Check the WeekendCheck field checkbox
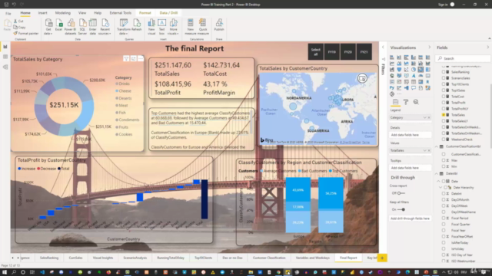This screenshot has width=492, height=276. [444, 140]
